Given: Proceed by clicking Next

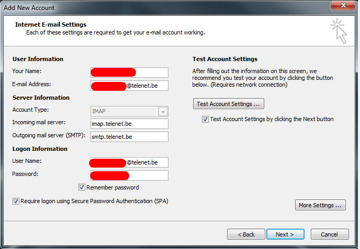Looking at the screenshot, I should click(285, 234).
